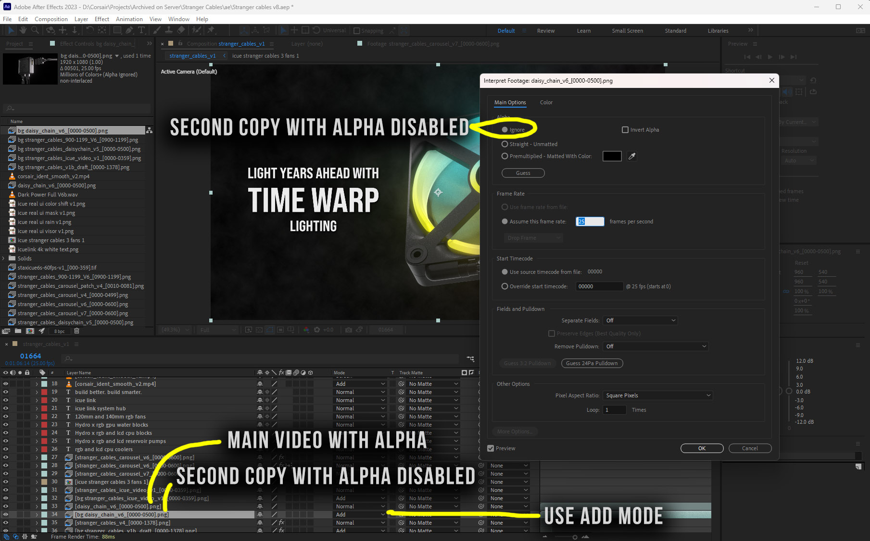The height and width of the screenshot is (541, 870).
Task: Select Straight - Unmatted alpha option
Action: tap(504, 144)
